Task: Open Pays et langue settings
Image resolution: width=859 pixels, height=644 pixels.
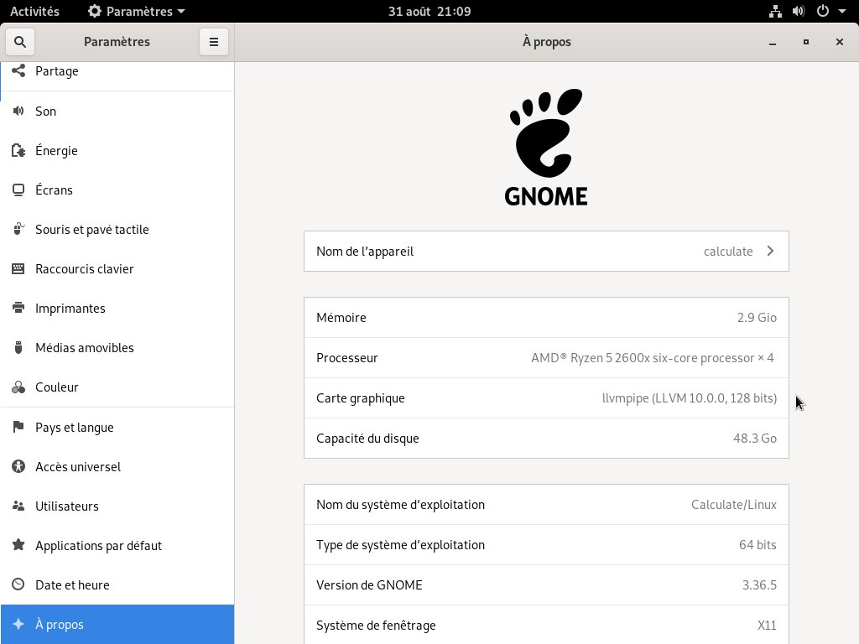Action: coord(117,427)
